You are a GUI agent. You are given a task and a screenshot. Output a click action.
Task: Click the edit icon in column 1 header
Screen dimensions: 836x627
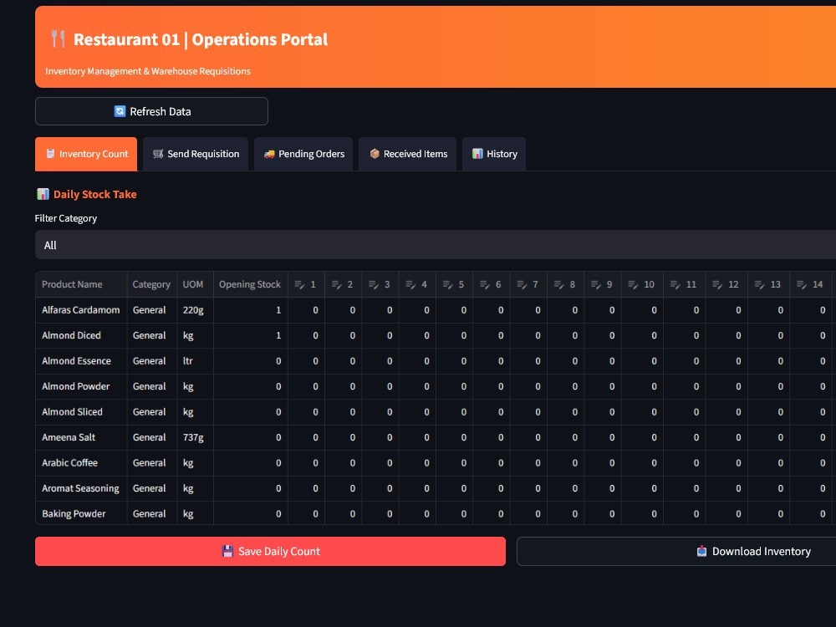(x=299, y=285)
